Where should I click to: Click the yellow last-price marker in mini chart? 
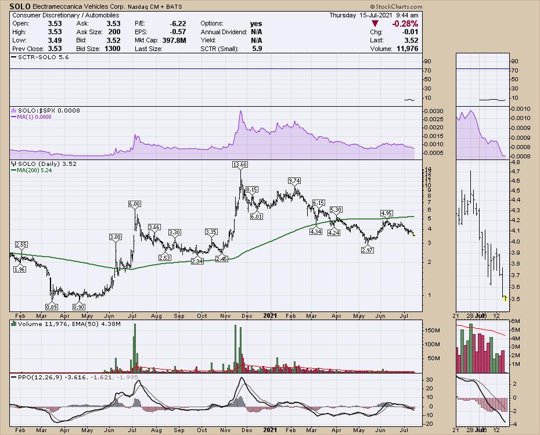[x=505, y=299]
